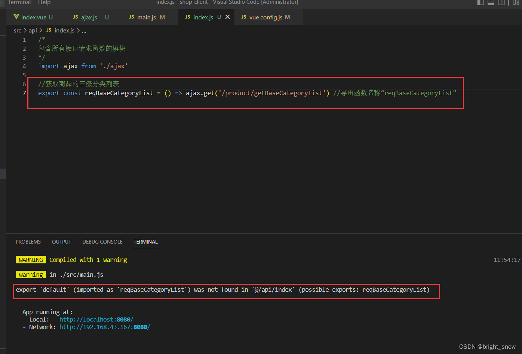Viewport: 522px width, 354px height.
Task: Click './src/main.js' path in terminal
Action: click(x=82, y=275)
